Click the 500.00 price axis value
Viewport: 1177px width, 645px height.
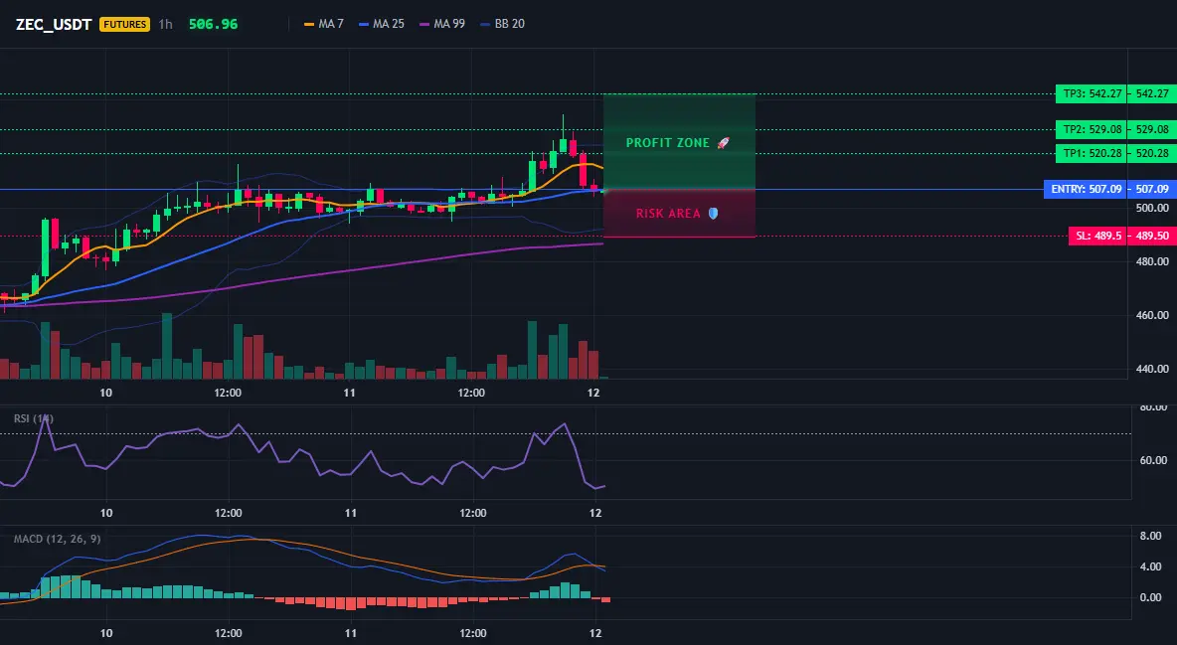[1152, 208]
